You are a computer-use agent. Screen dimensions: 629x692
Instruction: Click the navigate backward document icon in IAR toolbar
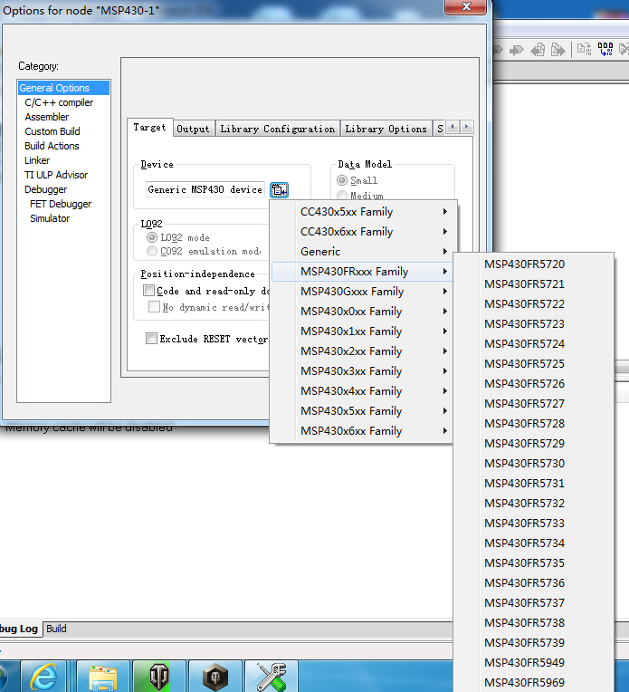click(x=538, y=50)
